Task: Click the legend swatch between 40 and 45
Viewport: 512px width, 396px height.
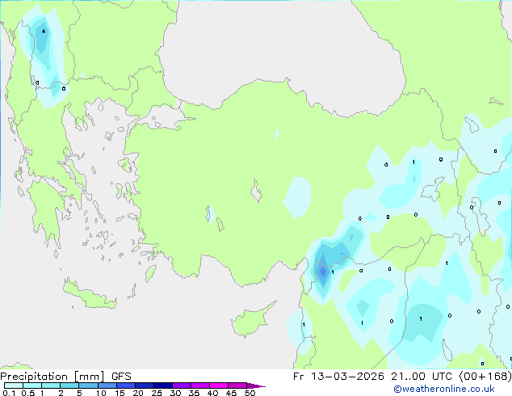Action: click(x=219, y=385)
